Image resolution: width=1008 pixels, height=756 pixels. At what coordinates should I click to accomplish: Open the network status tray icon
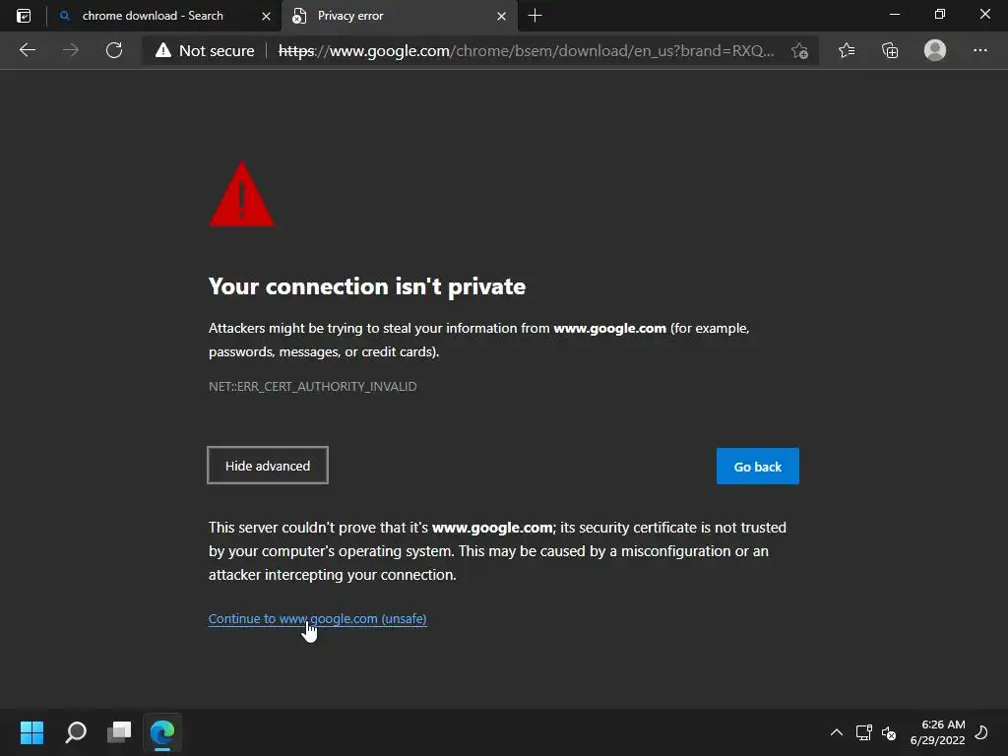[x=863, y=732]
